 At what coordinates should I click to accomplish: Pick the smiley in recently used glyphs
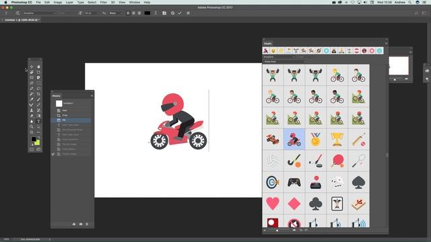tap(273, 51)
